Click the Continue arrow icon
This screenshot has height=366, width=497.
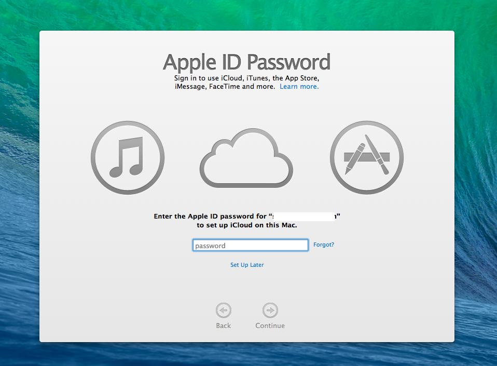click(x=270, y=310)
